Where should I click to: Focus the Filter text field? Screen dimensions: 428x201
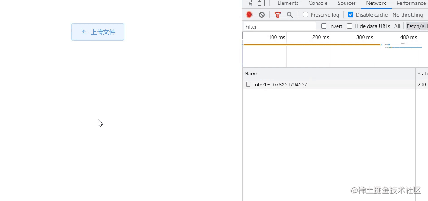point(279,26)
